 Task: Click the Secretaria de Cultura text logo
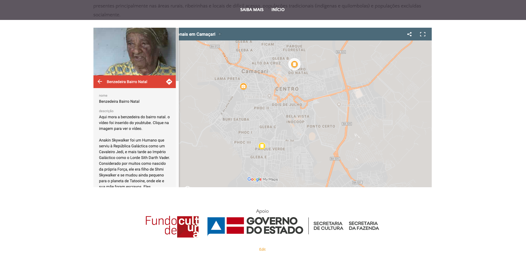click(328, 226)
